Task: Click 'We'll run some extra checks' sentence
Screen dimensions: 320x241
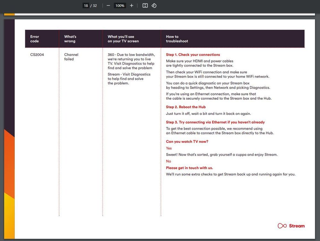Action: (231, 174)
